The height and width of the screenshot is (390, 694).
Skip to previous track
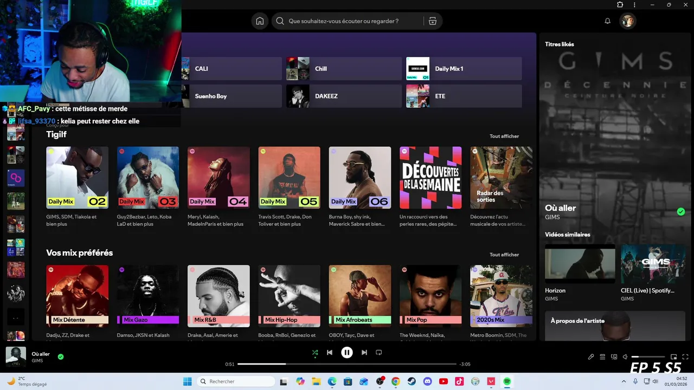330,353
